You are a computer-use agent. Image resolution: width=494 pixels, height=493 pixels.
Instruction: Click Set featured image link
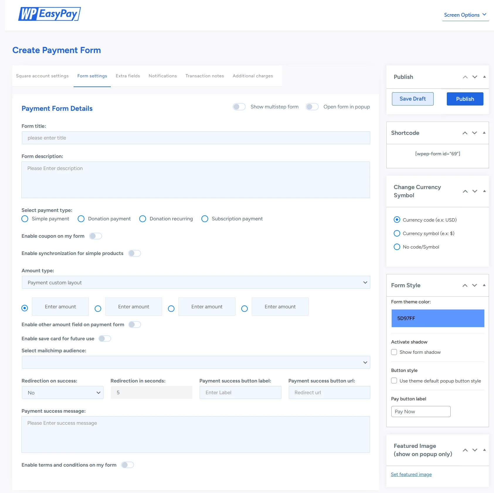pyautogui.click(x=411, y=474)
